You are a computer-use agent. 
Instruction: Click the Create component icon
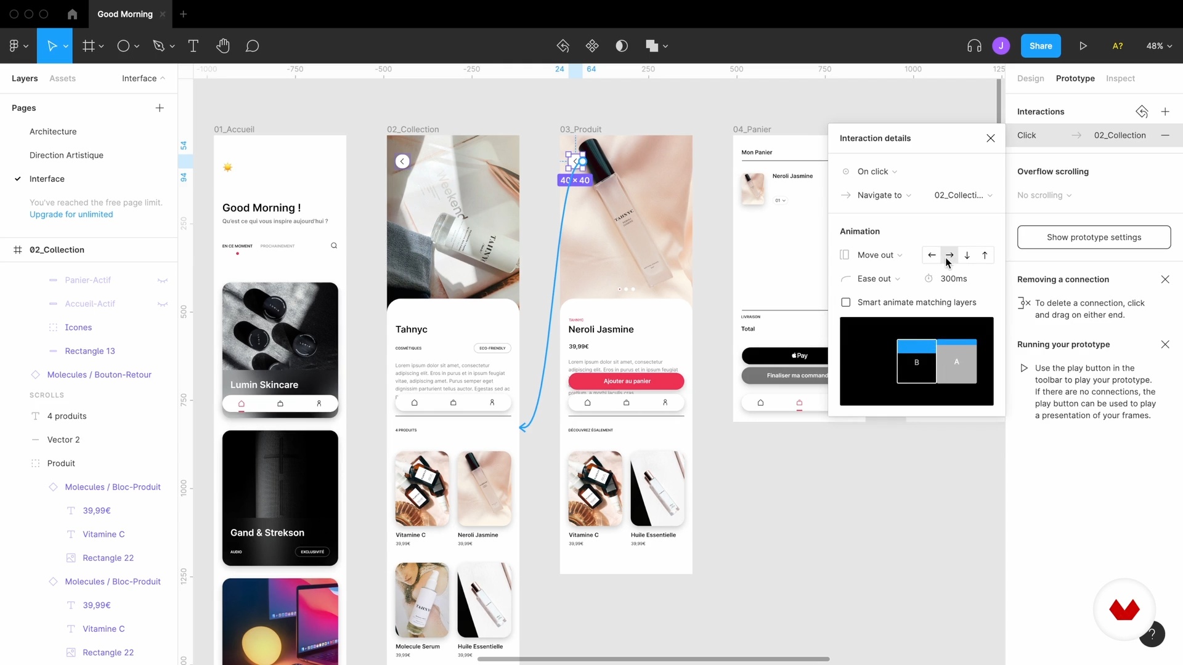[x=592, y=46]
